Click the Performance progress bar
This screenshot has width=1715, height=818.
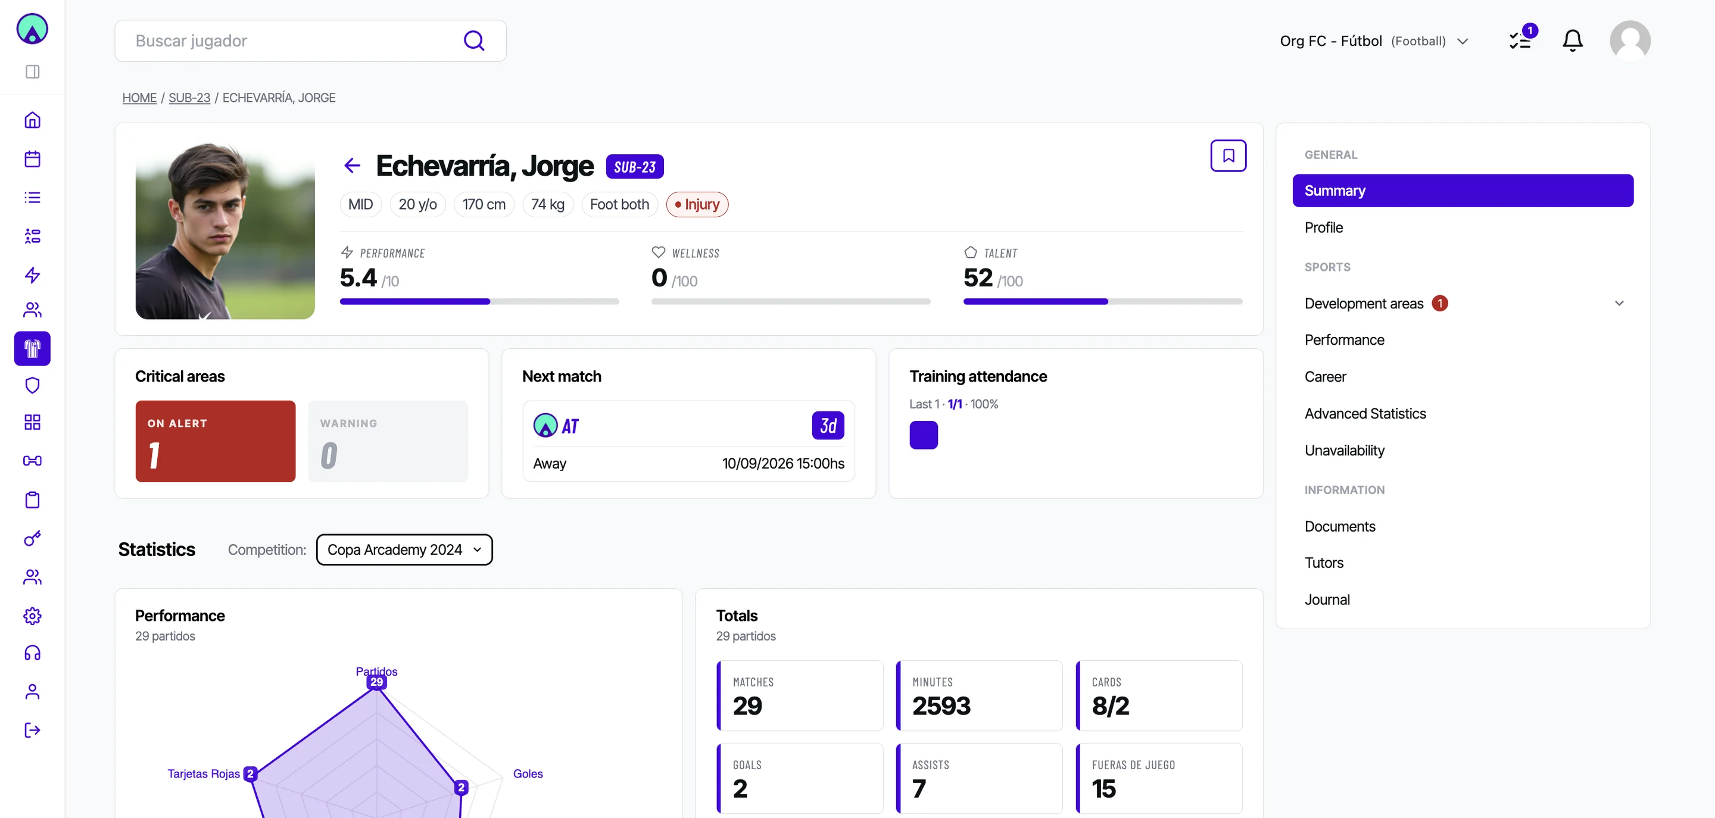pyautogui.click(x=479, y=301)
